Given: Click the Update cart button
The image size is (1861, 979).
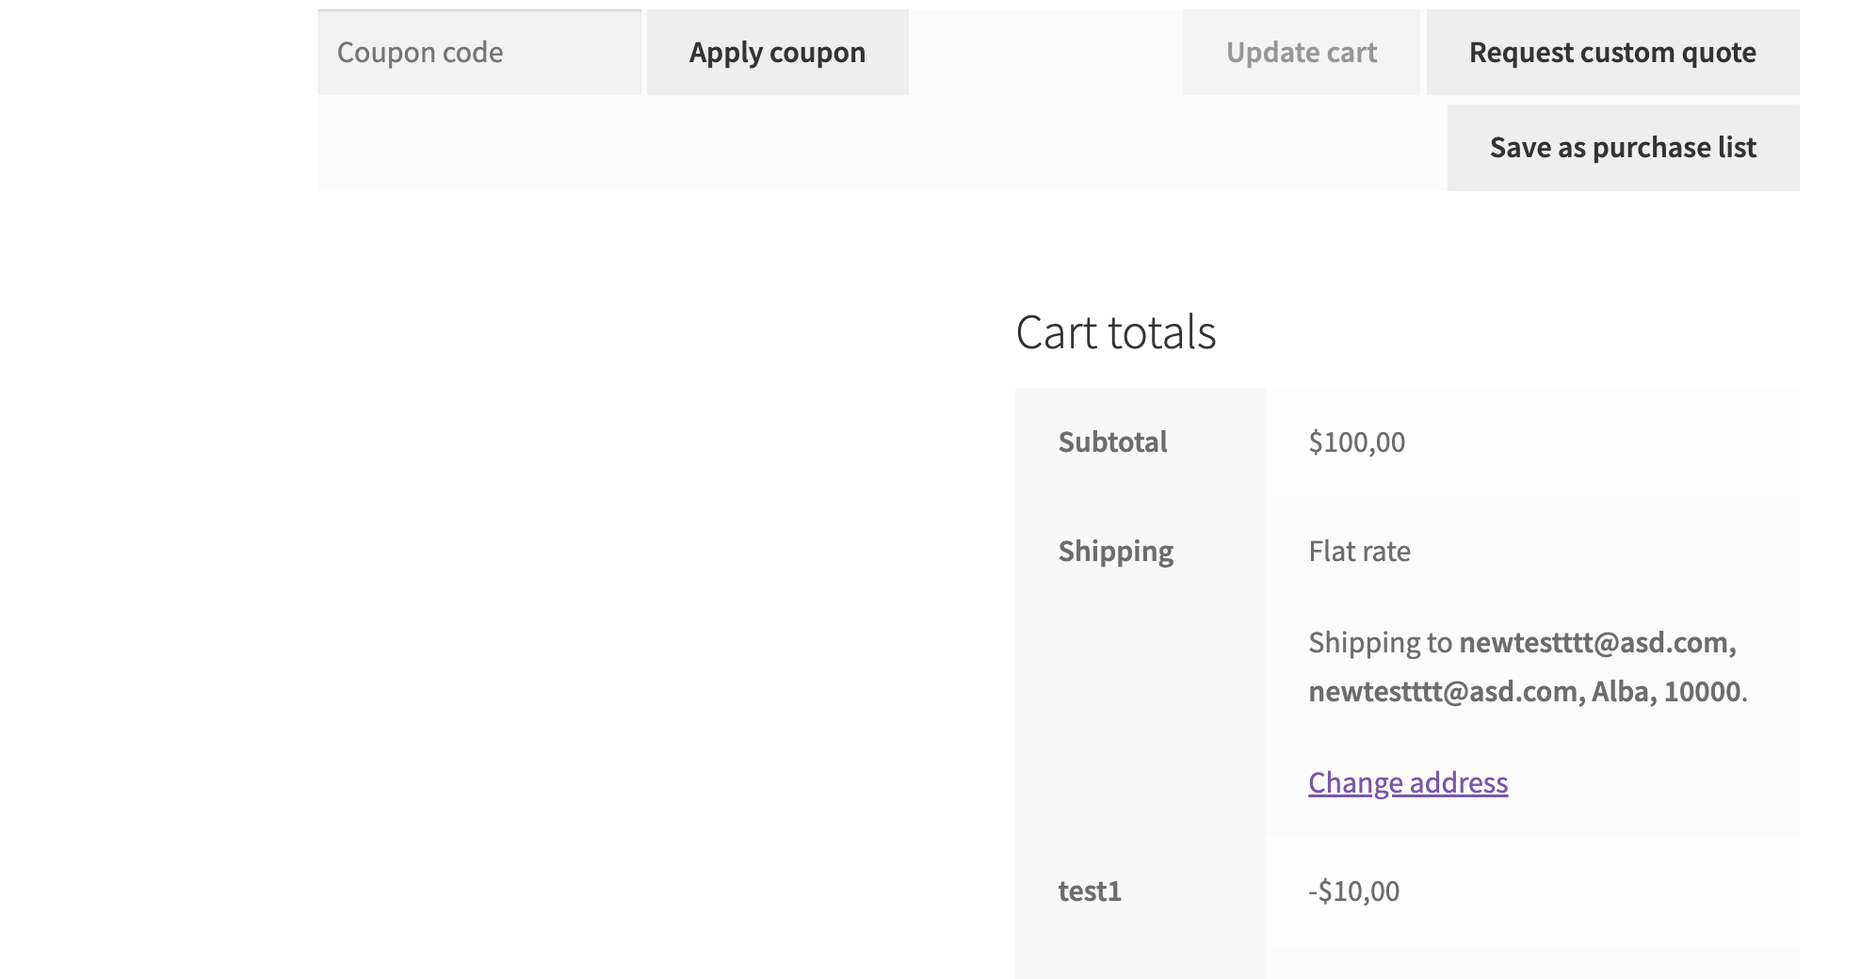Looking at the screenshot, I should 1301,53.
